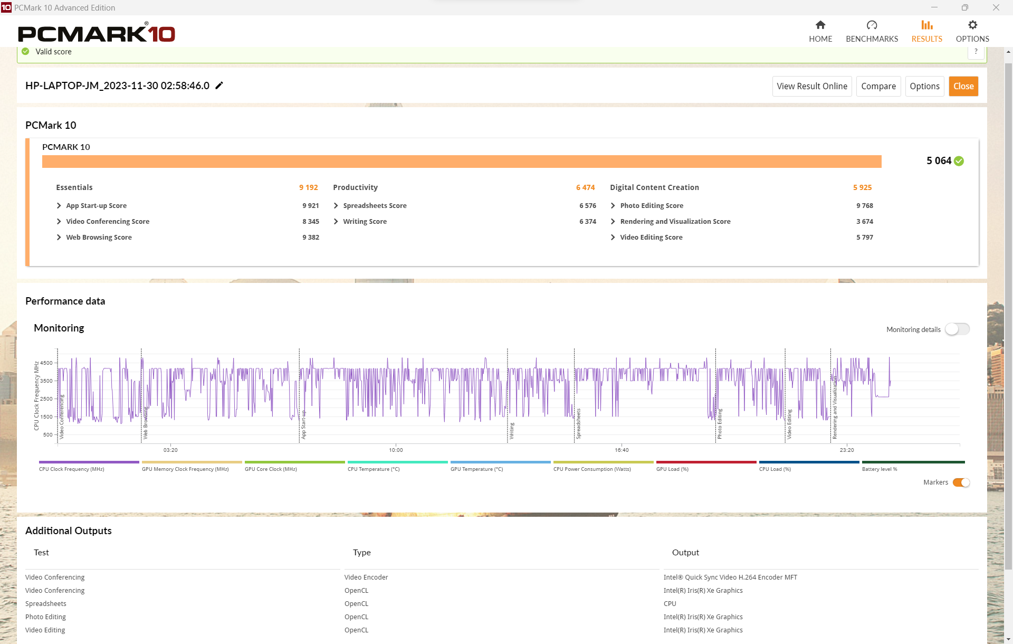Image resolution: width=1013 pixels, height=644 pixels.
Task: Click the pencil icon to rename result
Action: coord(219,86)
